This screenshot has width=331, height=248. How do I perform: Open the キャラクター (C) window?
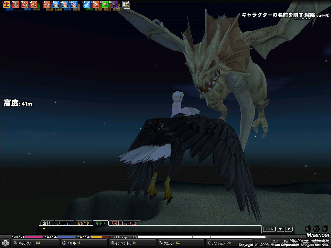click(x=36, y=243)
